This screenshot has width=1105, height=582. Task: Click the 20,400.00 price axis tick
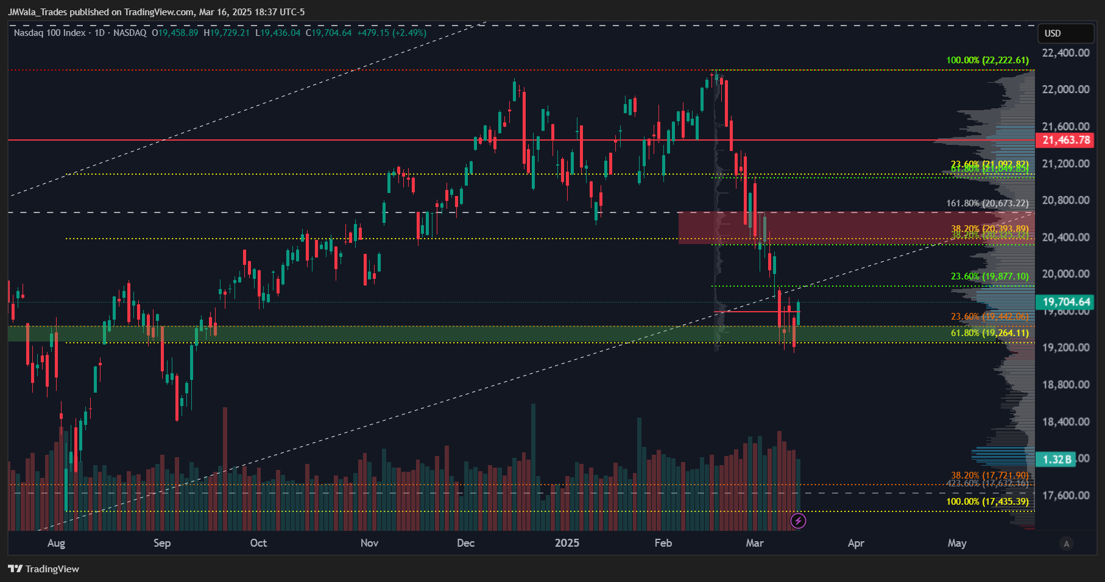(x=1066, y=237)
